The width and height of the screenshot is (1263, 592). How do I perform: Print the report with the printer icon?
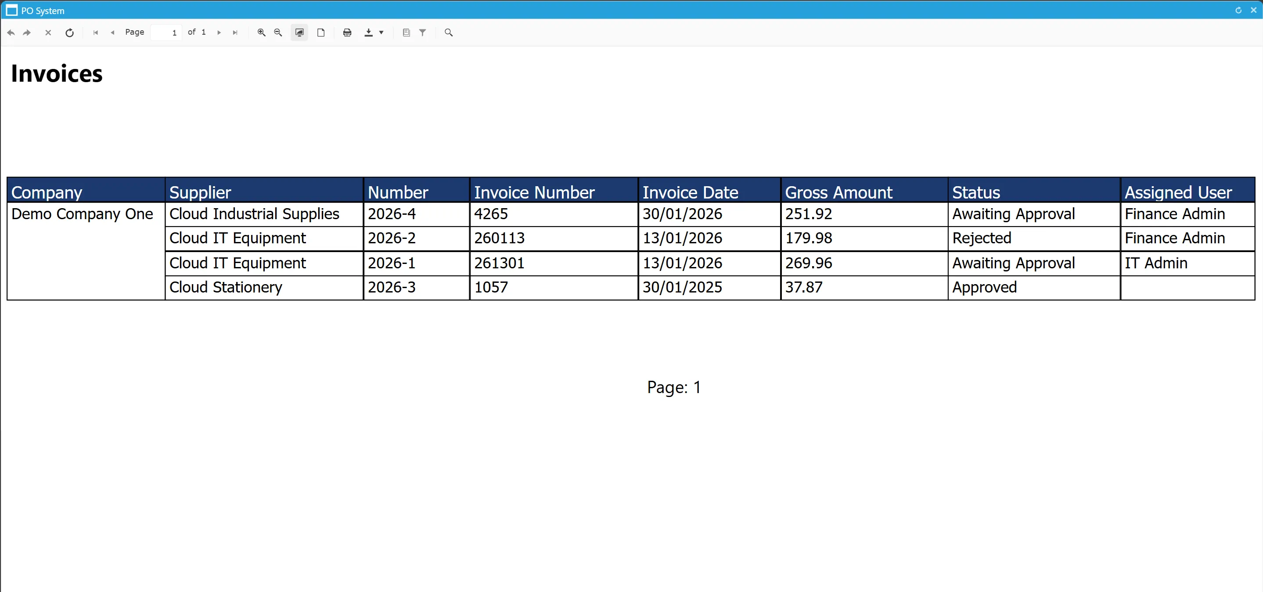click(347, 32)
